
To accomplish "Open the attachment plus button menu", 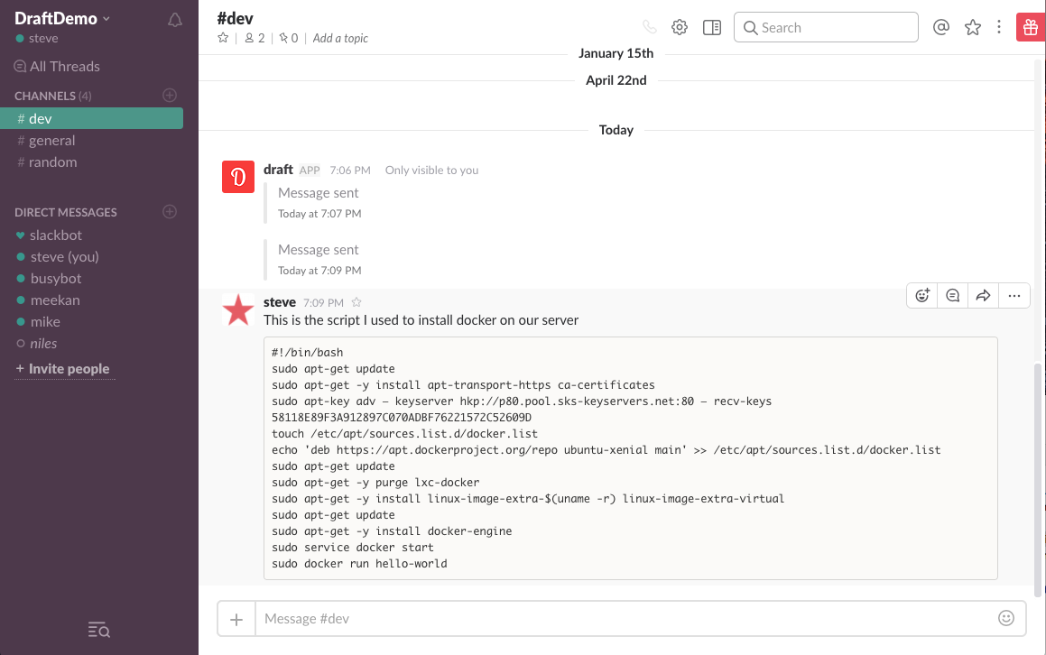I will [x=236, y=619].
